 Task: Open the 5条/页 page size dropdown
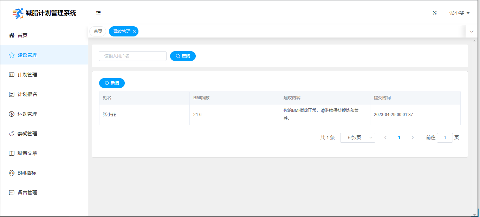[357, 138]
